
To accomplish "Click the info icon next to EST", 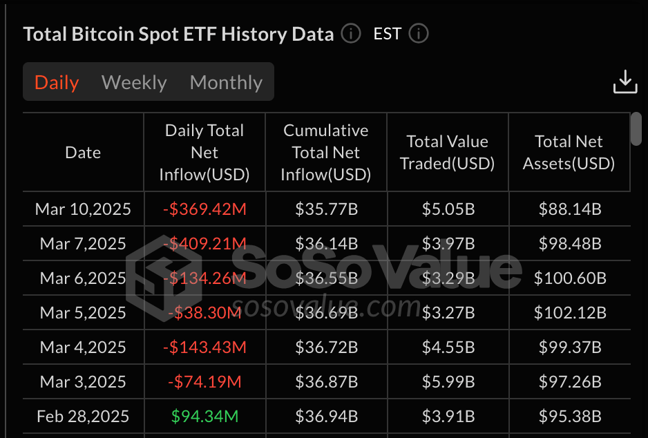I will (x=418, y=33).
